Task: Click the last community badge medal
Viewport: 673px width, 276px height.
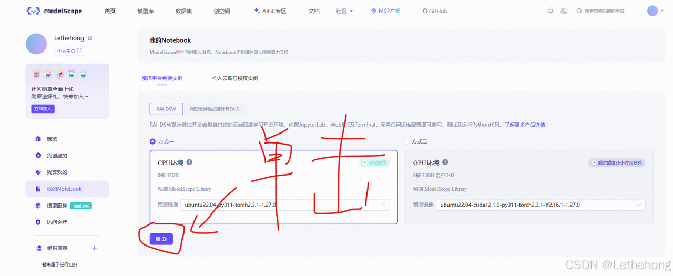Action: coord(83,74)
